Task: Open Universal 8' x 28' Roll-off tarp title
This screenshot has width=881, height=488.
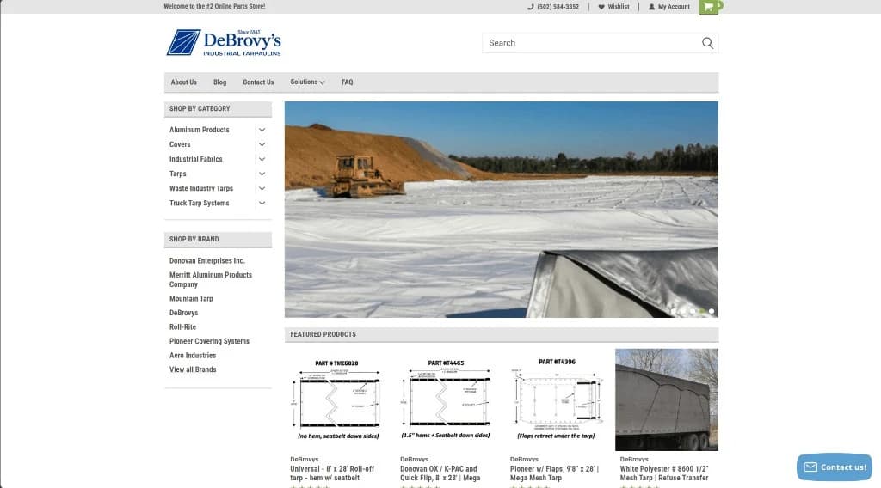Action: (332, 473)
